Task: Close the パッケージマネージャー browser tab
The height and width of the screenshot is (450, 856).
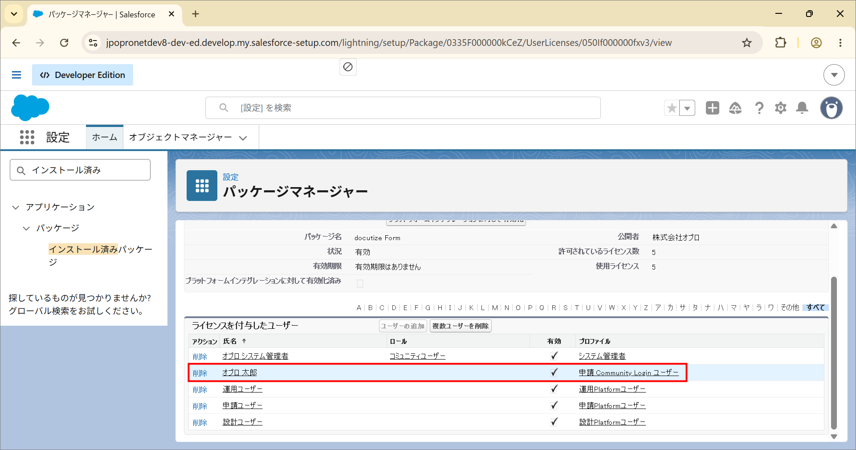Action: click(171, 14)
